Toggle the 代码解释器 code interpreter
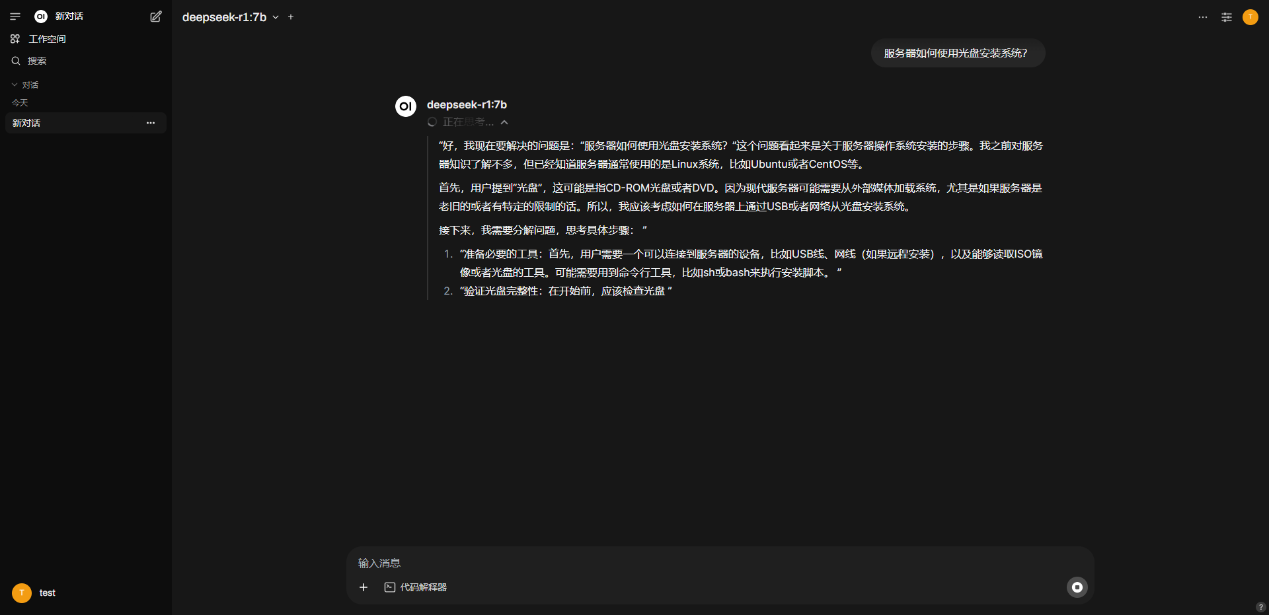This screenshot has height=615, width=1269. [416, 587]
